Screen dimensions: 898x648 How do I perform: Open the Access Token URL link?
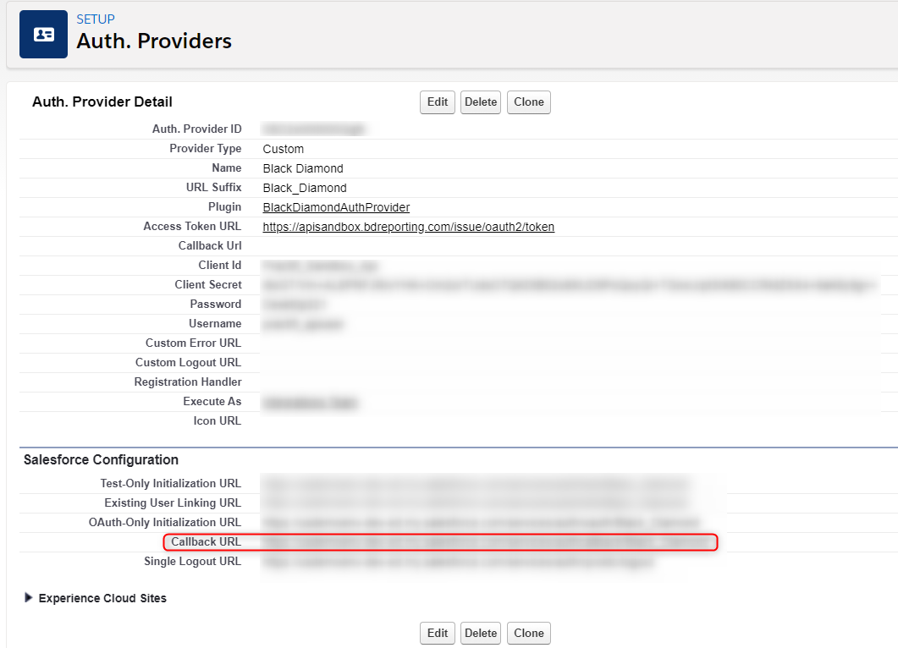click(x=408, y=227)
